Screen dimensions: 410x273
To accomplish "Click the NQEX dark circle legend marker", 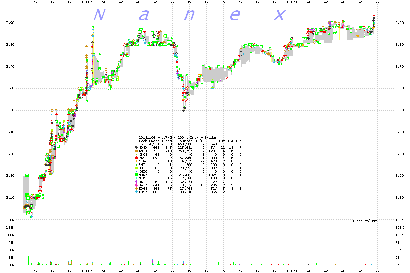I will point(137,147).
